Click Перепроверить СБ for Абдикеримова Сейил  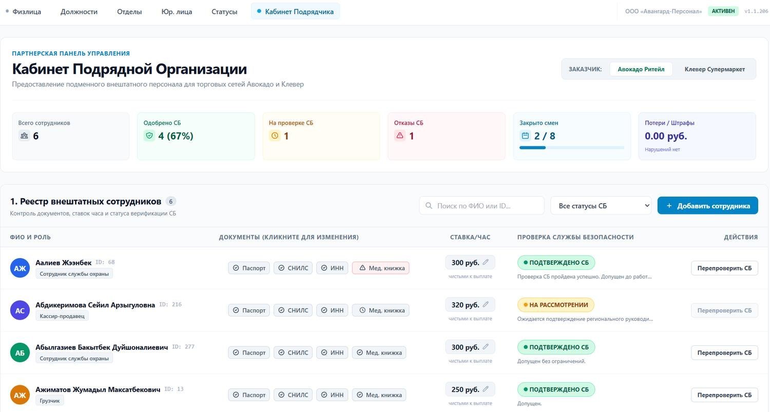click(724, 310)
